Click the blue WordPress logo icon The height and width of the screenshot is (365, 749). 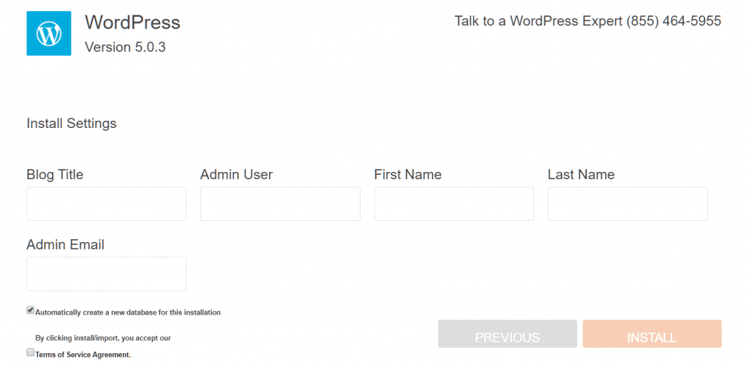click(x=49, y=34)
